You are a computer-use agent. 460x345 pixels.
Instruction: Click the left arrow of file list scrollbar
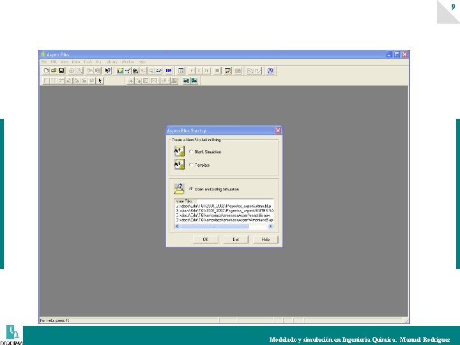point(177,226)
